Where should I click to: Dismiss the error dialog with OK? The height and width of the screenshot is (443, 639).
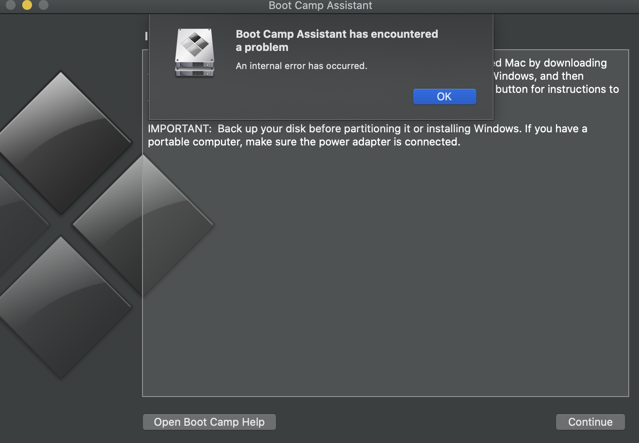click(x=444, y=97)
